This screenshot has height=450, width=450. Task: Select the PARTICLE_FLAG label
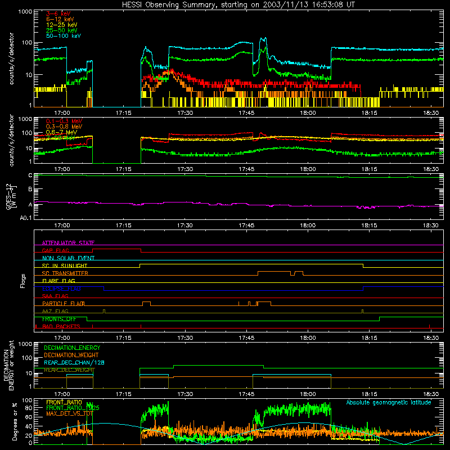click(x=64, y=303)
